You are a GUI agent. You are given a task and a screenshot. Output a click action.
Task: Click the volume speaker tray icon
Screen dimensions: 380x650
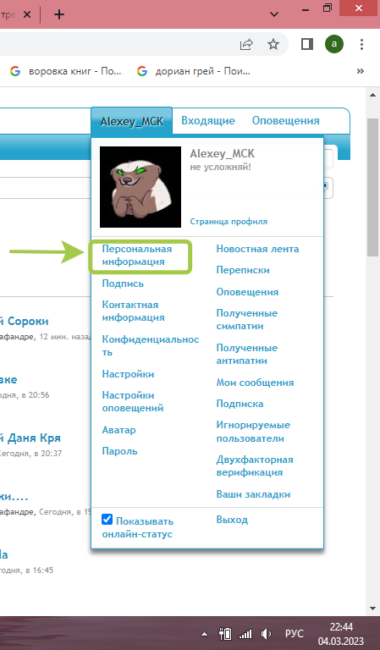[x=266, y=634]
